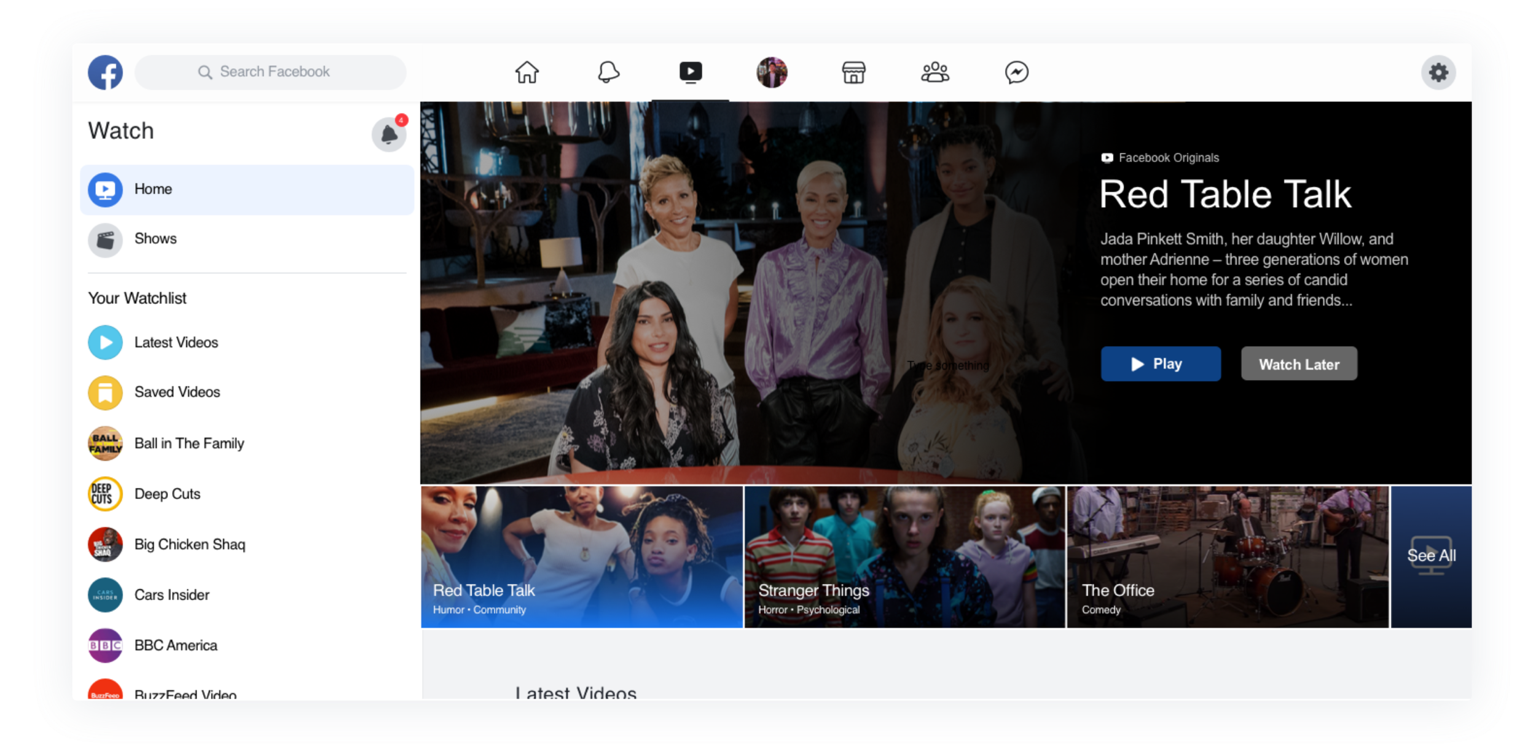Screen dimensions: 1536x748
Task: Click the Latest Videos play circle icon
Action: click(x=105, y=342)
